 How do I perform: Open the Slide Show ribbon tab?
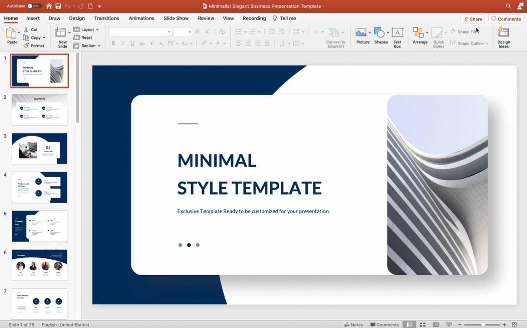click(x=176, y=18)
